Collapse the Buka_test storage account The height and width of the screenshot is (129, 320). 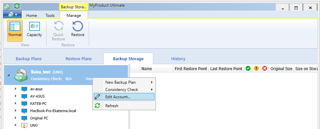click(x=8, y=75)
